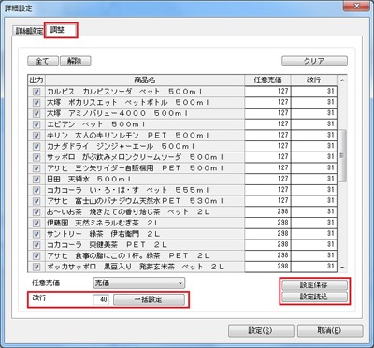Uncheck the カルピスソーダ output checkbox
Viewport: 374px width, 348px height.
tap(36, 92)
